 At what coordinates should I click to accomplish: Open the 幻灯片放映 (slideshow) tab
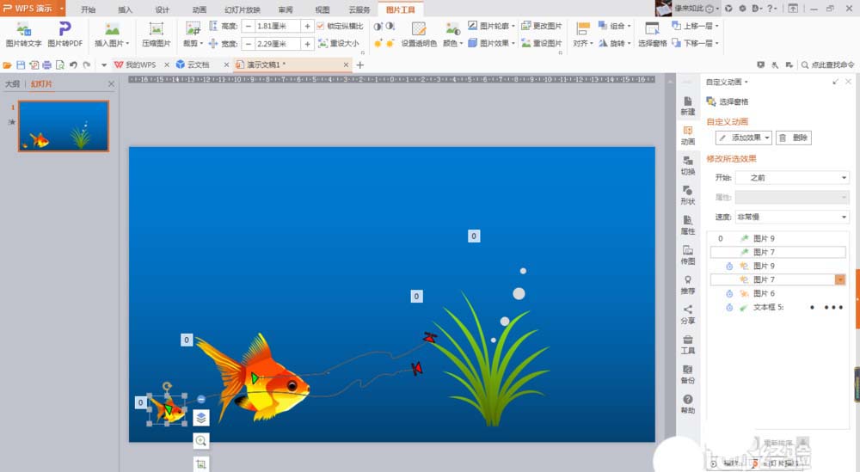(242, 9)
